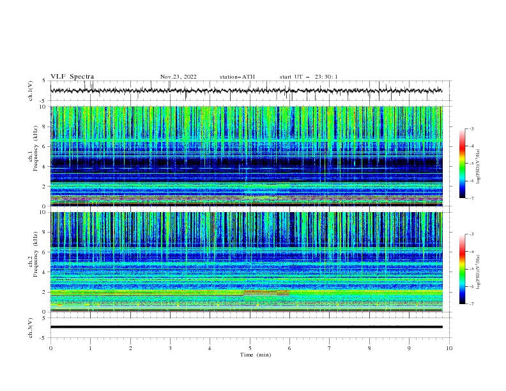The height and width of the screenshot is (391, 506).
Task: Click the date 'Nov.23, 2022'
Action: pyautogui.click(x=178, y=77)
